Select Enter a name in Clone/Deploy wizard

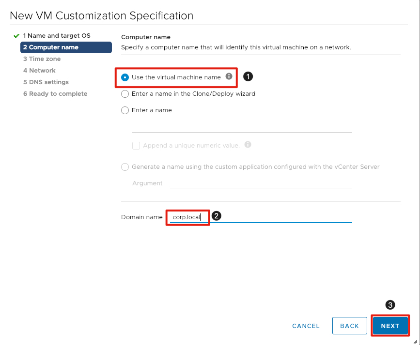pos(125,94)
